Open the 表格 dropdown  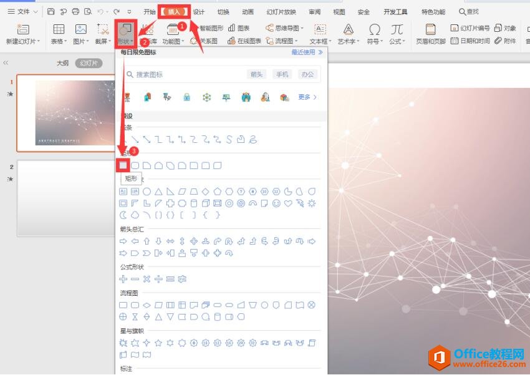click(x=59, y=41)
